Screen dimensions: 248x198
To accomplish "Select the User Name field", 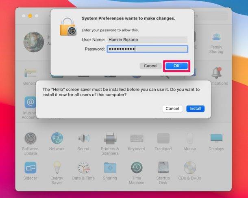I will click(x=148, y=39).
